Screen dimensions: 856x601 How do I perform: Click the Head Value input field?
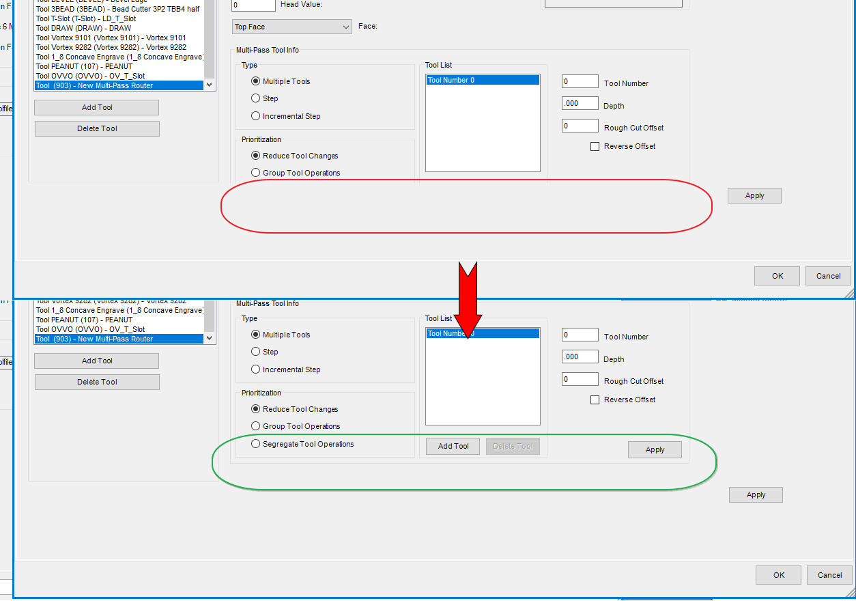click(253, 5)
